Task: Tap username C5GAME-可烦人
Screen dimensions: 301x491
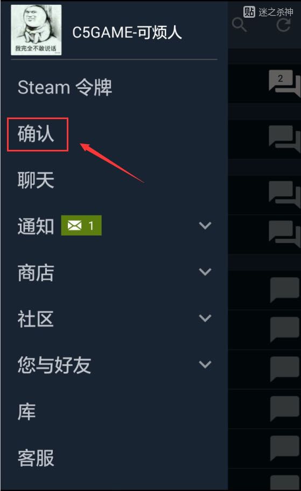Action: pyautogui.click(x=127, y=32)
